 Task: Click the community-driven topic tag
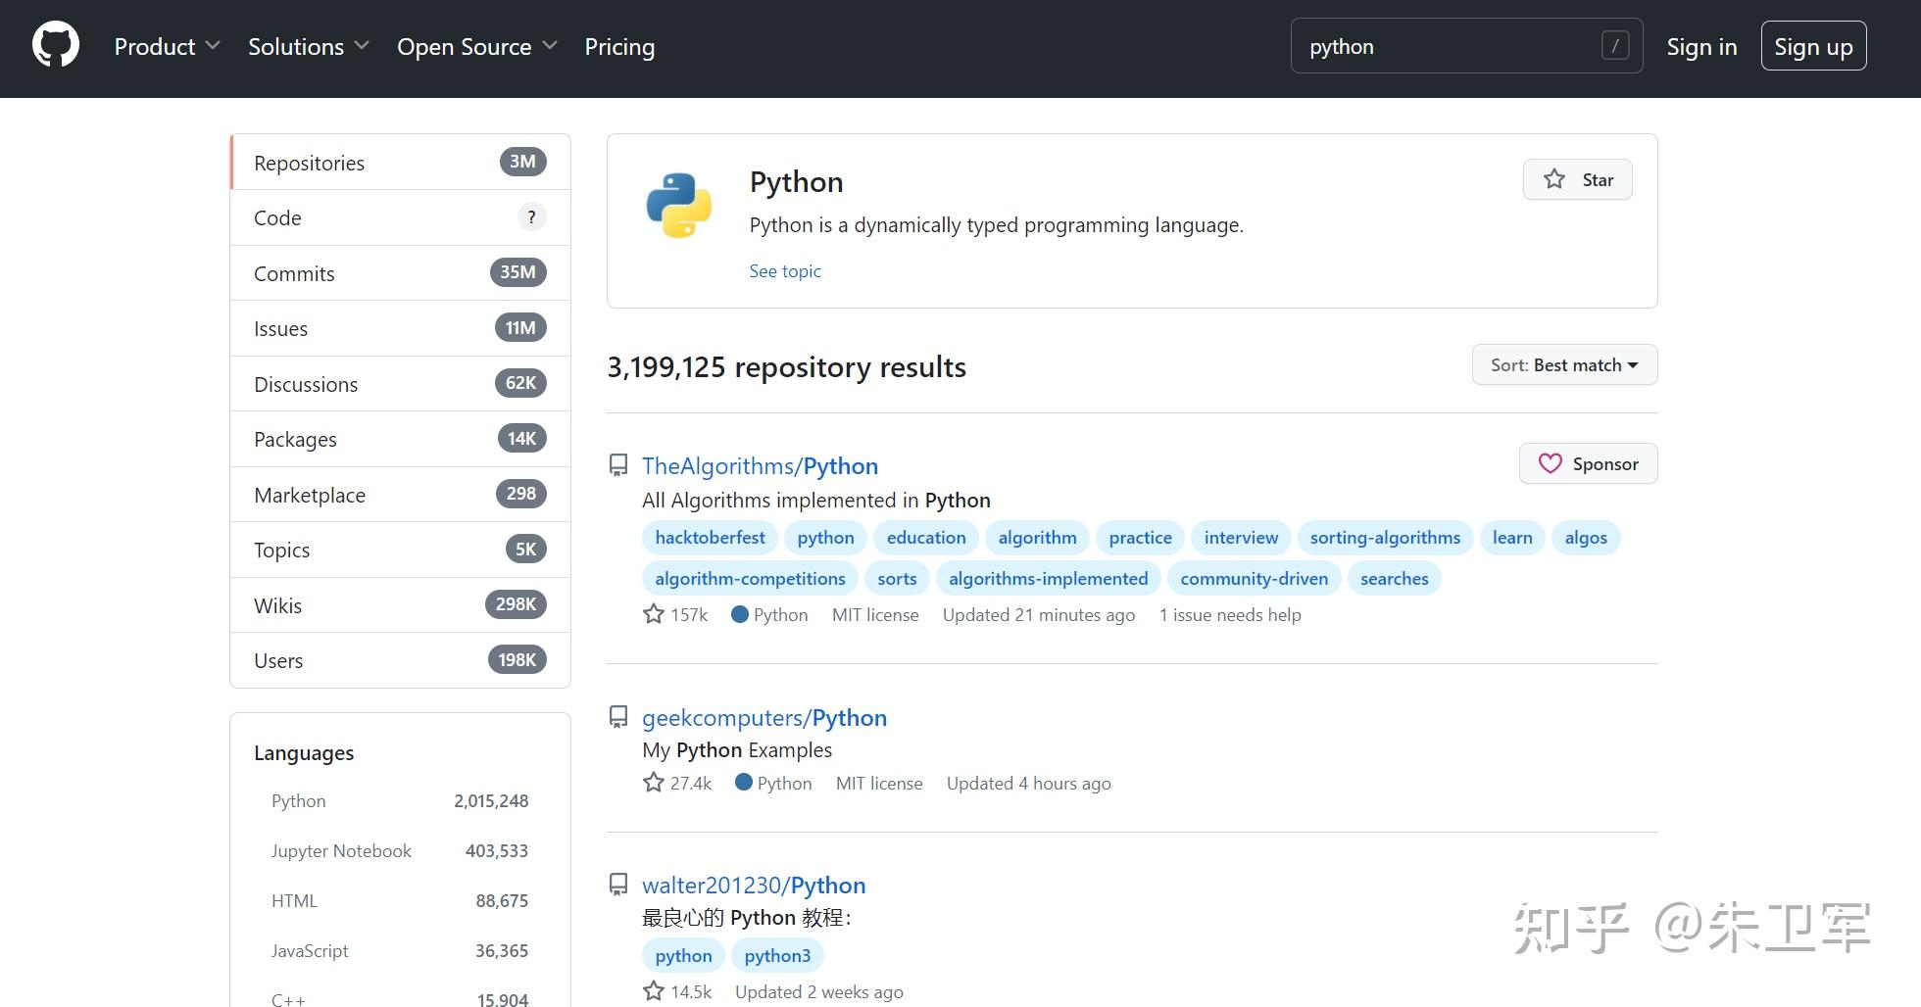pyautogui.click(x=1254, y=578)
